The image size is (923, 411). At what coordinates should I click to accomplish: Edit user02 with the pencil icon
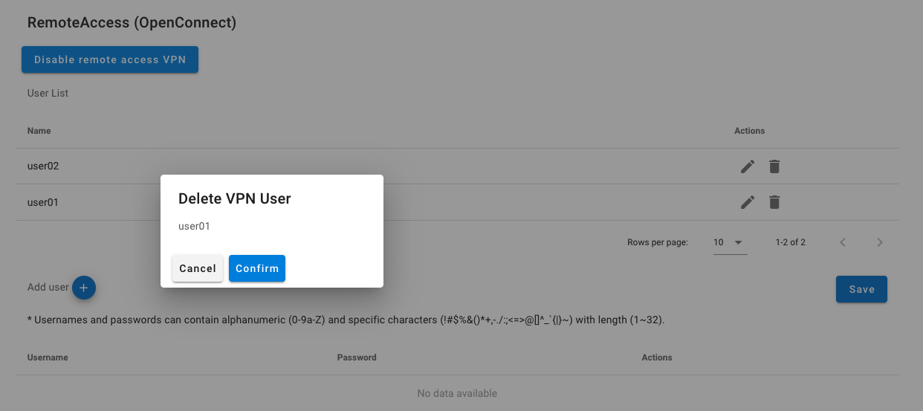pyautogui.click(x=748, y=166)
